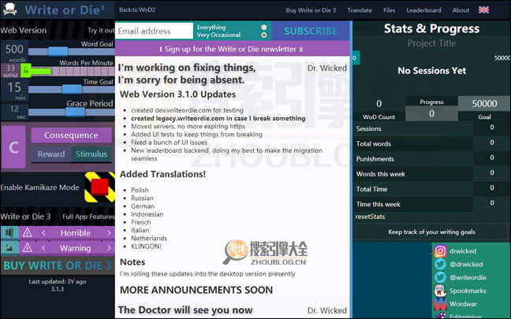Click the Words this week row

(431, 174)
